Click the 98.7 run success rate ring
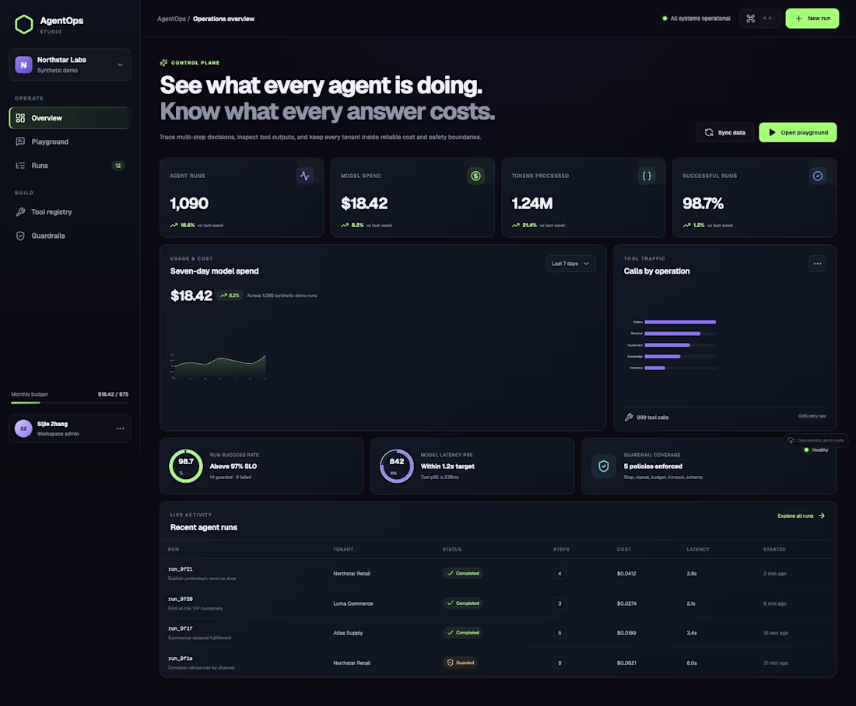 (186, 466)
